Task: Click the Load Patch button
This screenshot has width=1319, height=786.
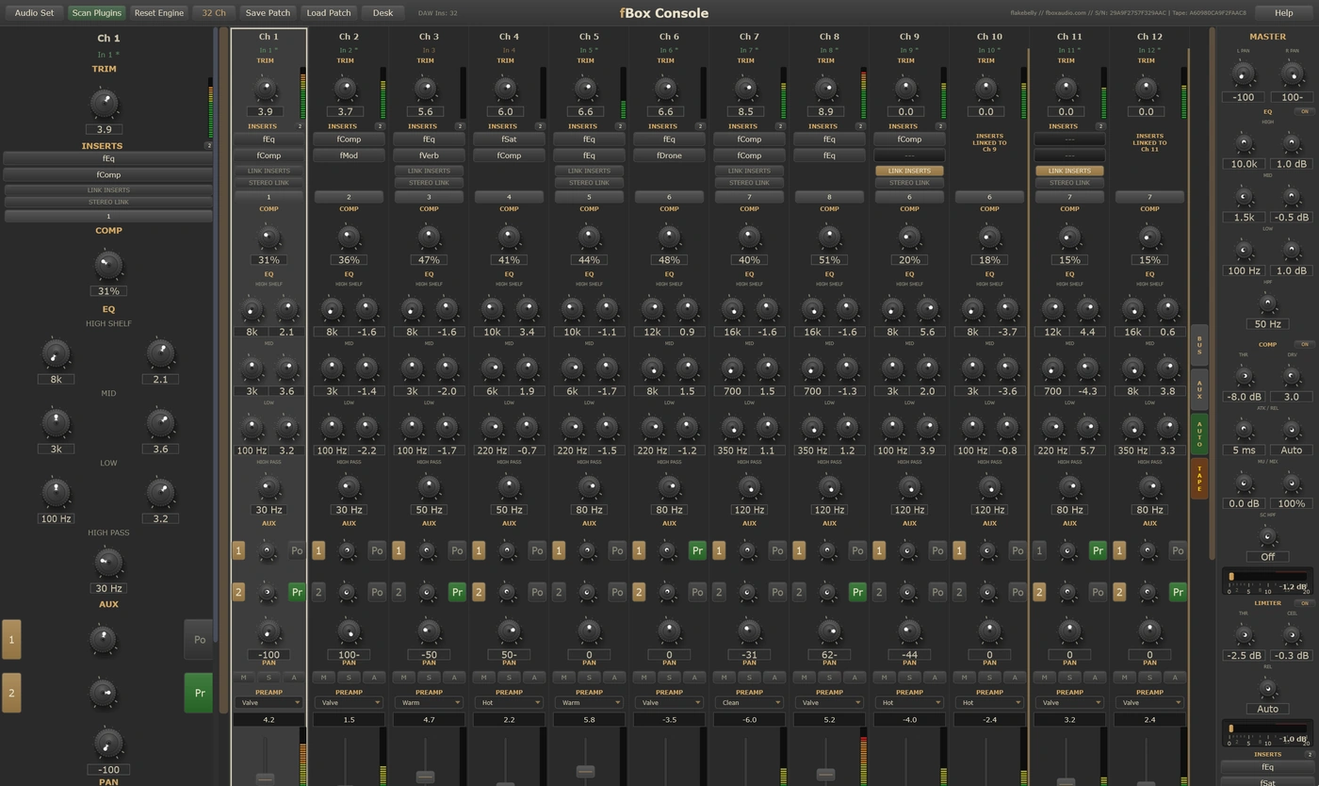Action: point(329,13)
